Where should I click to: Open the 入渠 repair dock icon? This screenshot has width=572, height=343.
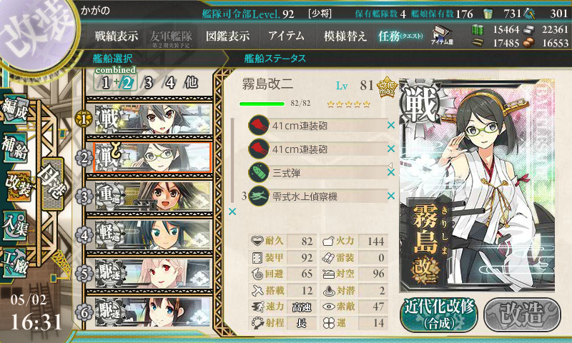pos(15,225)
